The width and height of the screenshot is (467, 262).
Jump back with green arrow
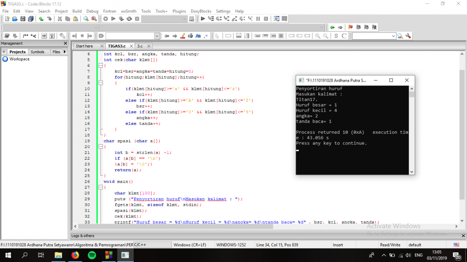click(332, 27)
